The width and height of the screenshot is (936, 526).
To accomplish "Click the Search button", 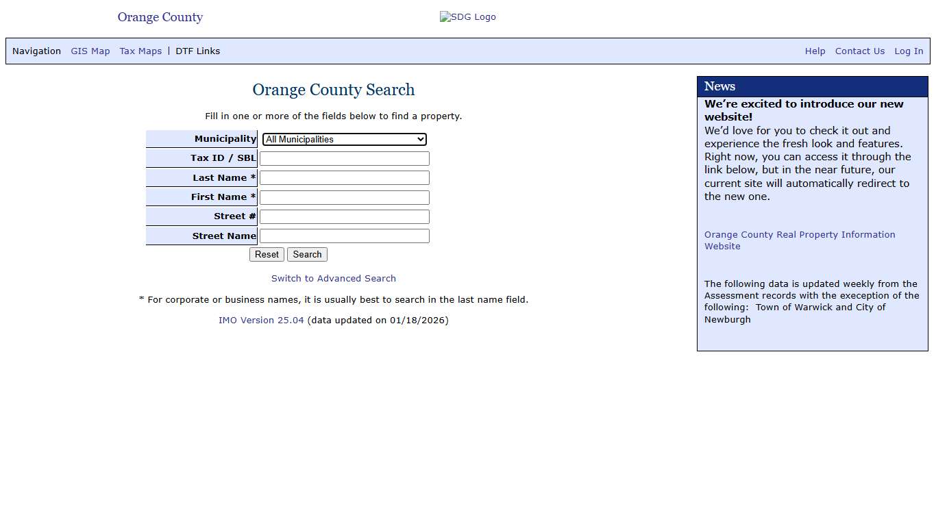I will pos(306,254).
